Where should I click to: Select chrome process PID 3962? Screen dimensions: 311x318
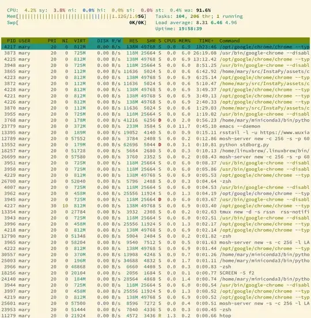click(x=155, y=193)
